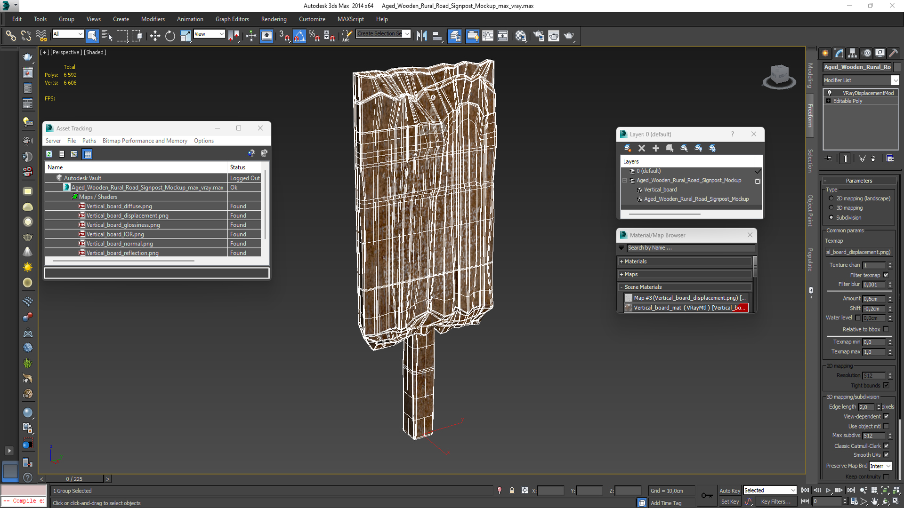Click Delete layer icon in Layer dialog

click(641, 148)
